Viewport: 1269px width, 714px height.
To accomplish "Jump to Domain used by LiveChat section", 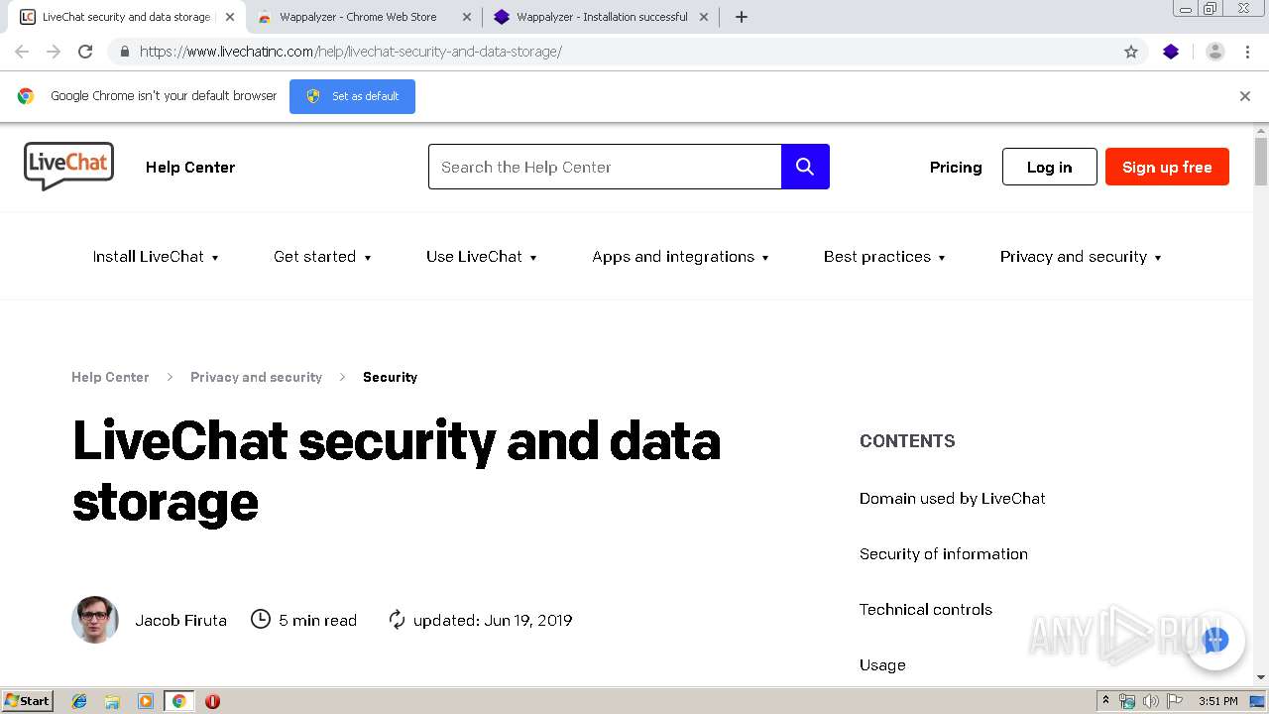I will (952, 499).
